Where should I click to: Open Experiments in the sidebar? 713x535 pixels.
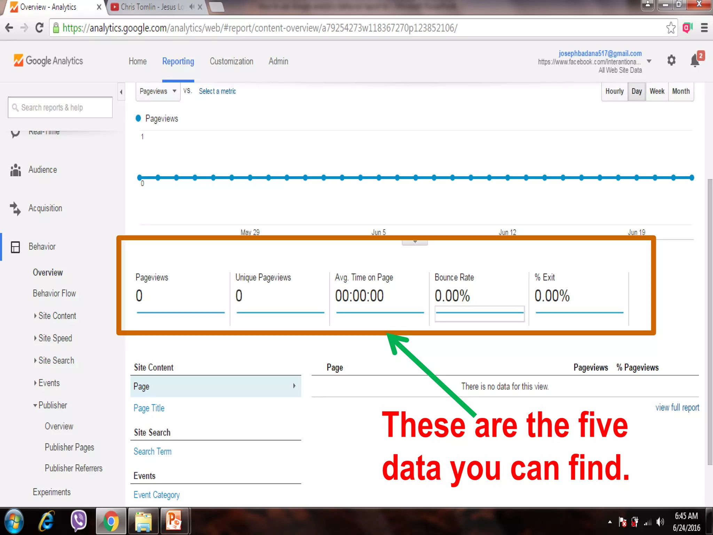point(52,492)
